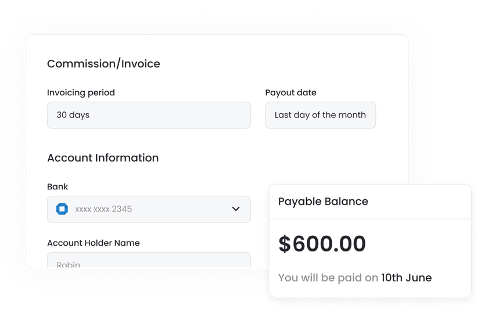Click the "Last day of the month" text
The width and height of the screenshot is (481, 309).
(320, 115)
